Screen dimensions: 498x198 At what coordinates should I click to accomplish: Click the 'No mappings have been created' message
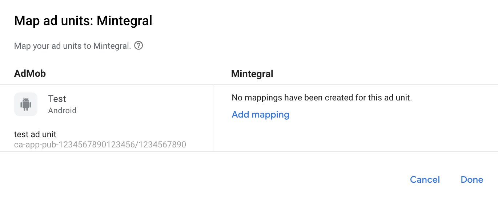point(322,98)
